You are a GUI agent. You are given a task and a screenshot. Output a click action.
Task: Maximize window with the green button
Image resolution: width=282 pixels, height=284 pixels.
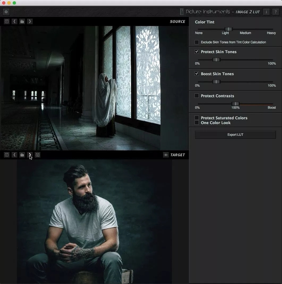coord(14,3)
